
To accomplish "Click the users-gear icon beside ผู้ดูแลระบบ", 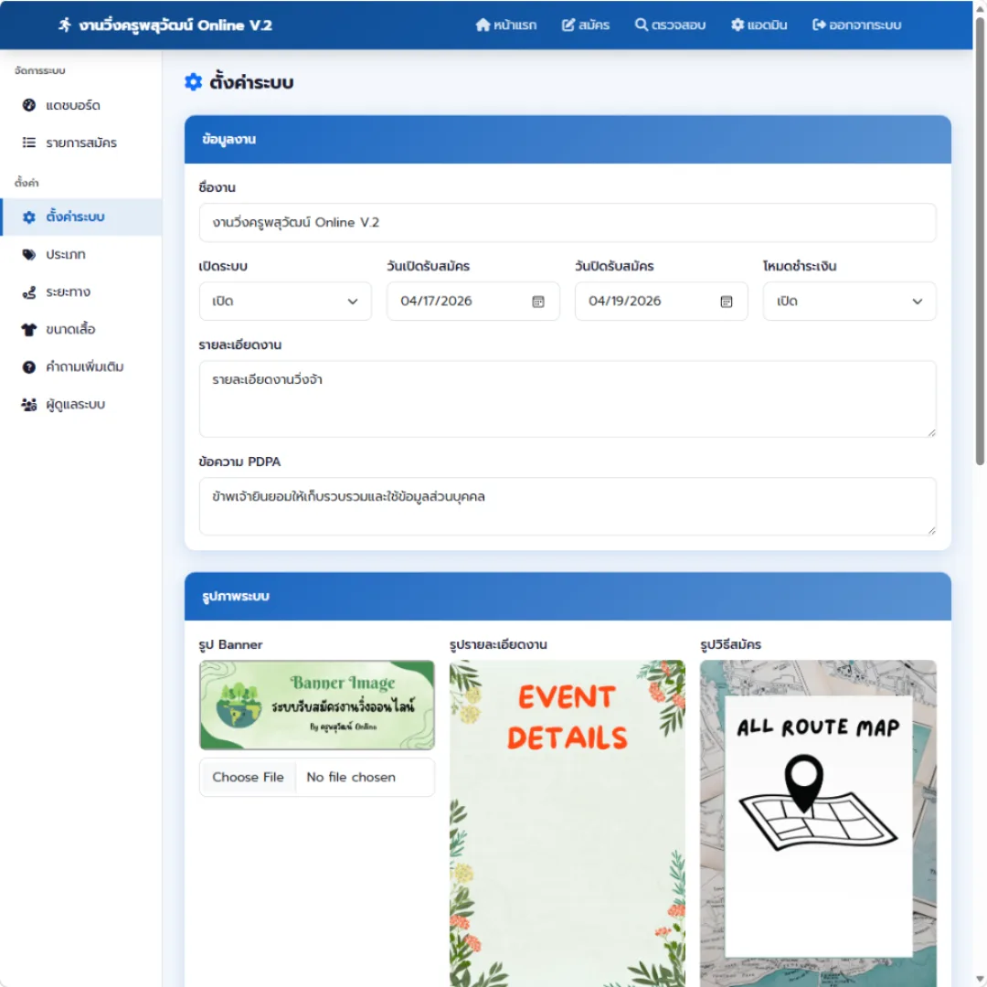I will 29,405.
